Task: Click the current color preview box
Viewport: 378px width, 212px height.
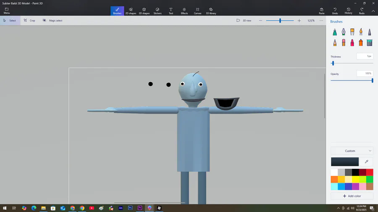Action: pos(345,162)
